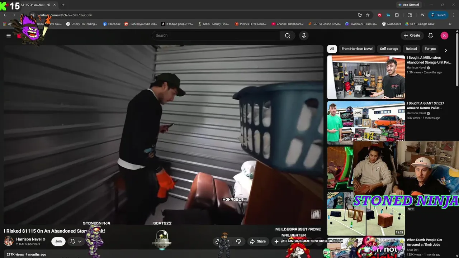The height and width of the screenshot is (258, 459).
Task: Focus the YouTube search field
Action: pos(216,35)
